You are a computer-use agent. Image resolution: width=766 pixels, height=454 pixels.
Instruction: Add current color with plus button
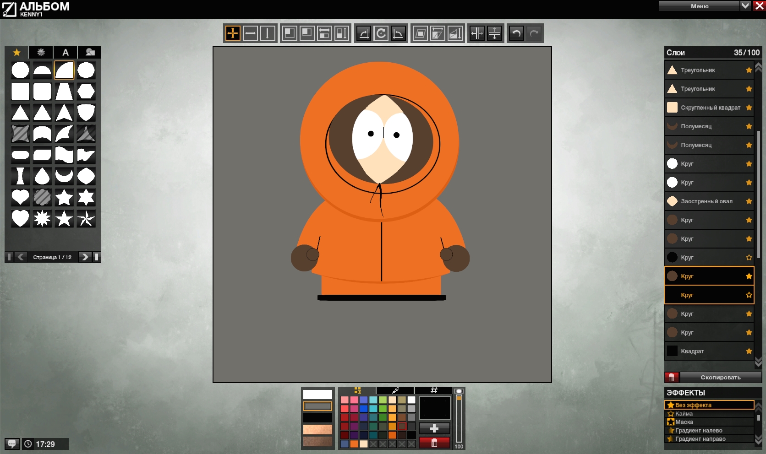[434, 428]
